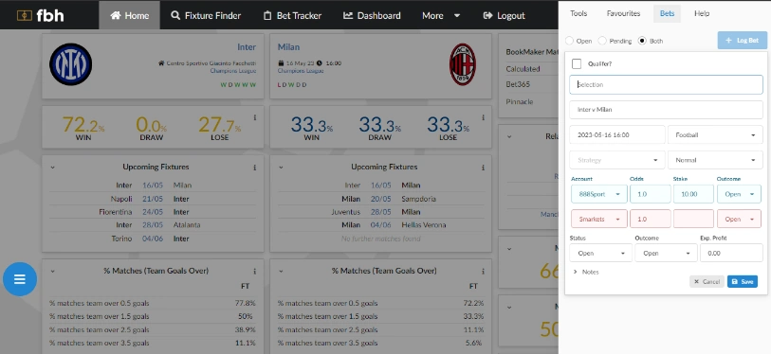The image size is (771, 354).
Task: Select the Open radio button
Action: [569, 41]
